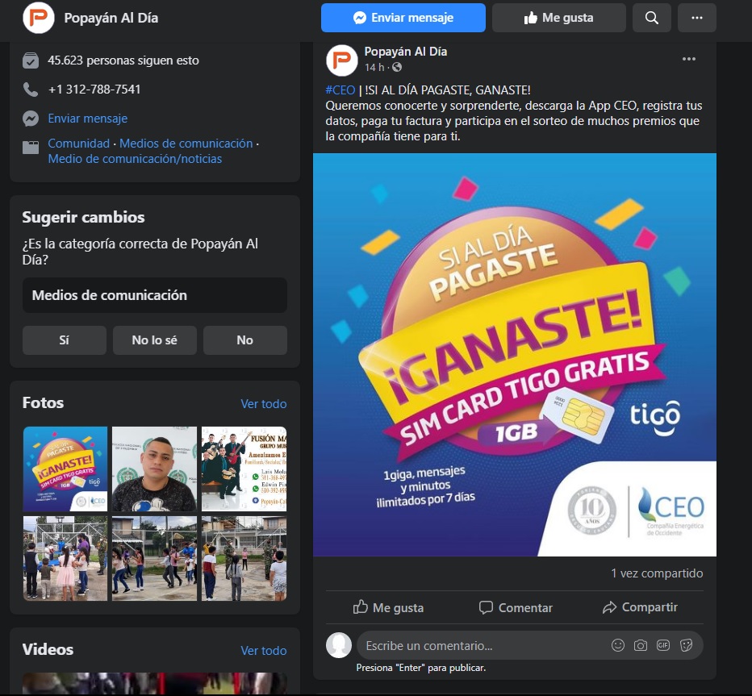
Task: Open the ¡Ganaste! Tigo SIM promo post image
Action: coord(515,355)
